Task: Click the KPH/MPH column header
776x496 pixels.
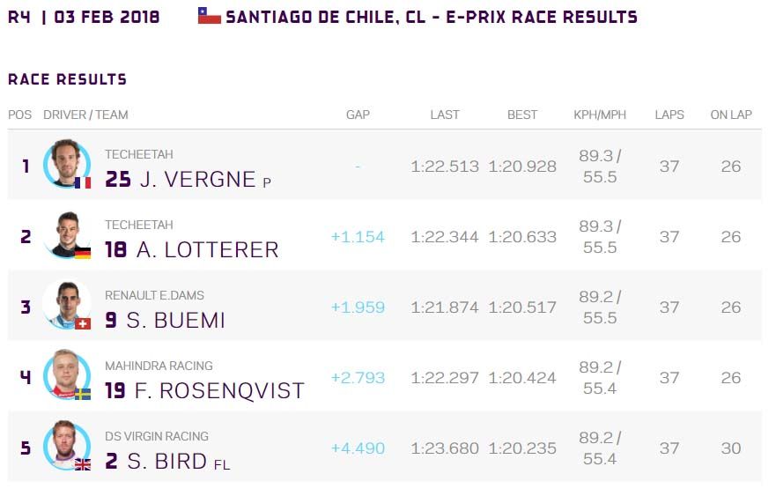Action: coord(600,115)
